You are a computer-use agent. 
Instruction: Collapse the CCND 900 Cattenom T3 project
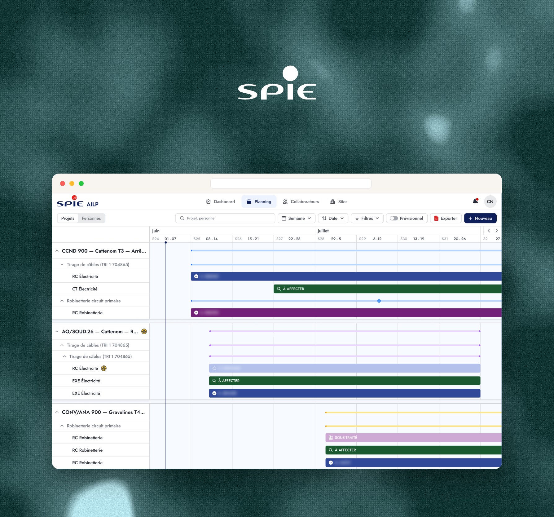(x=57, y=251)
